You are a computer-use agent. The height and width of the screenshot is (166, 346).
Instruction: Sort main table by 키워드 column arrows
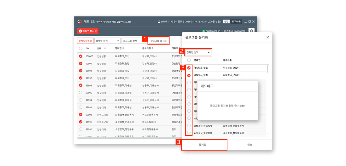point(180,48)
